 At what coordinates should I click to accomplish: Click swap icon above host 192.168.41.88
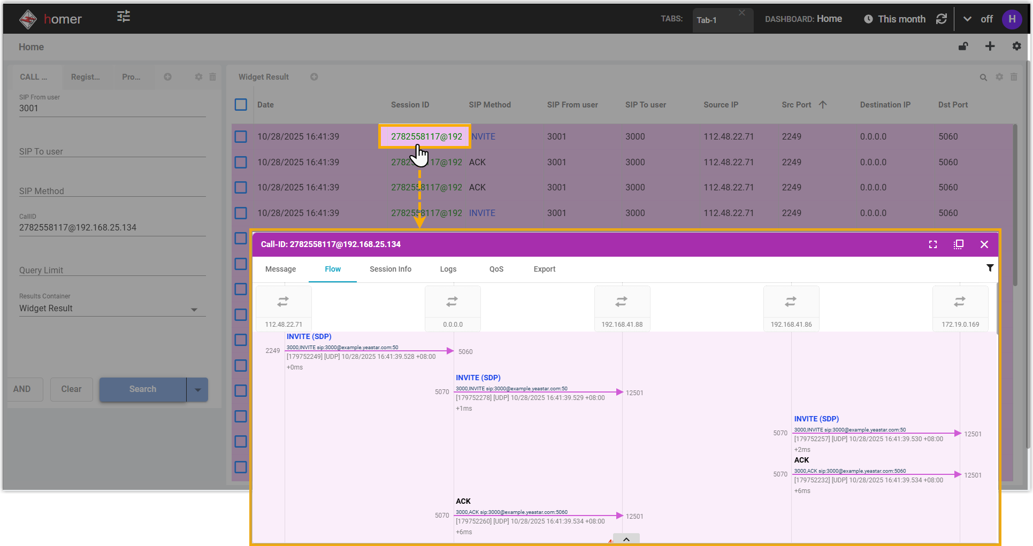pyautogui.click(x=621, y=302)
